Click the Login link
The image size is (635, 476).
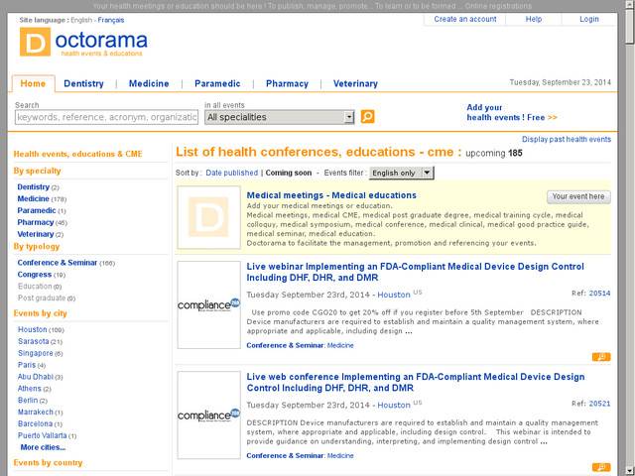[588, 19]
